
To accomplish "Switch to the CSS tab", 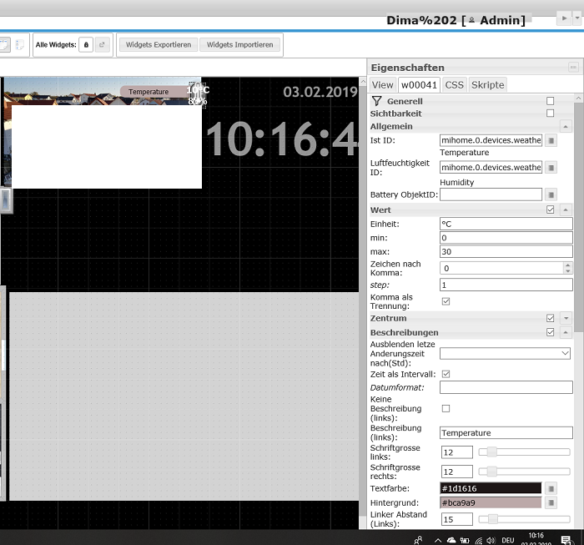I will click(x=454, y=85).
